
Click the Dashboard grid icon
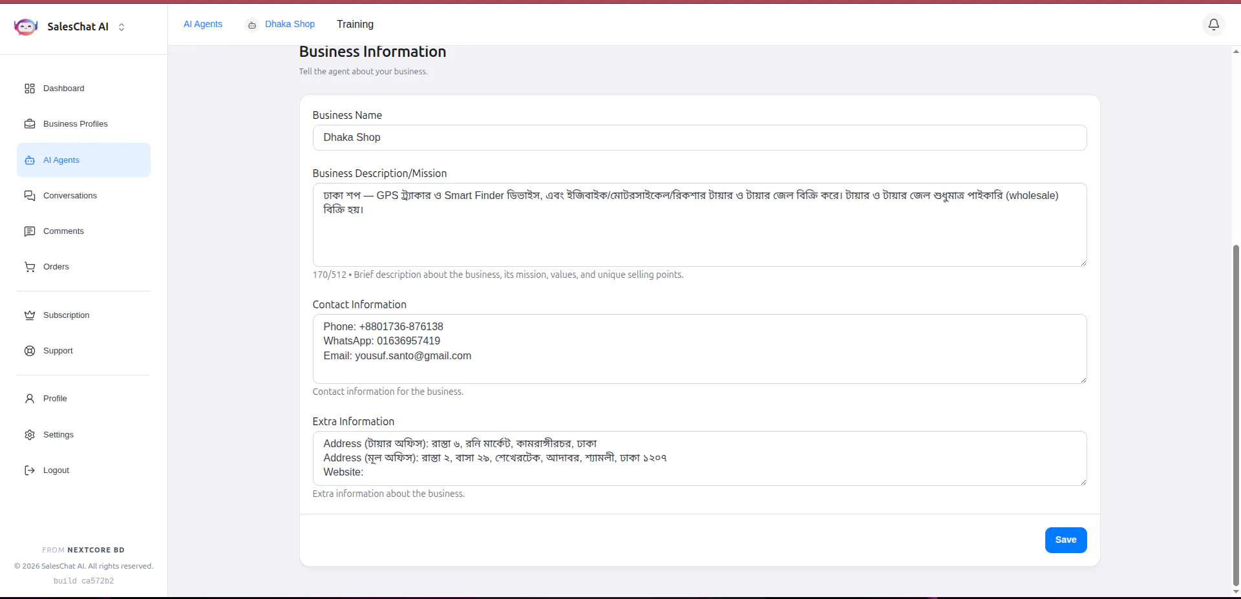point(30,89)
